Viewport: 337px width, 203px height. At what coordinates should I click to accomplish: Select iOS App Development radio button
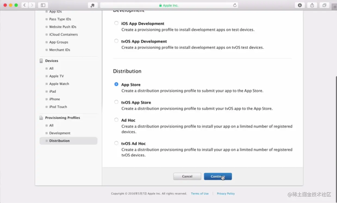[x=116, y=23]
